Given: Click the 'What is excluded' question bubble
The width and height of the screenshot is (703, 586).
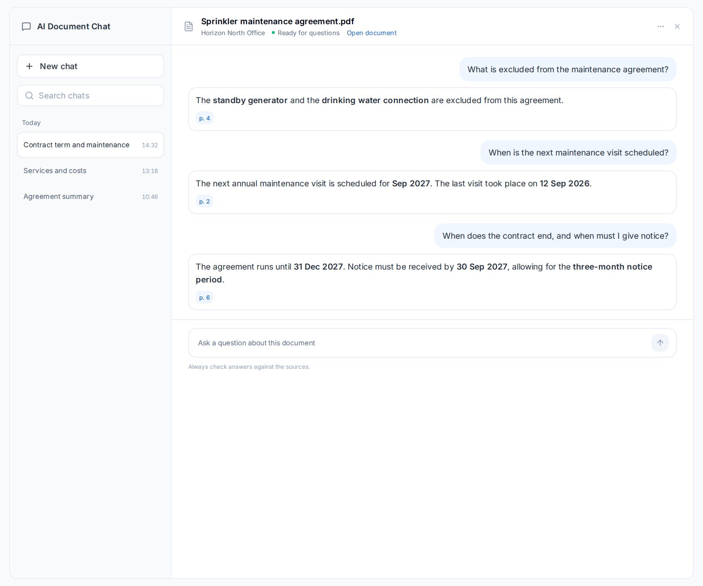Looking at the screenshot, I should point(568,70).
